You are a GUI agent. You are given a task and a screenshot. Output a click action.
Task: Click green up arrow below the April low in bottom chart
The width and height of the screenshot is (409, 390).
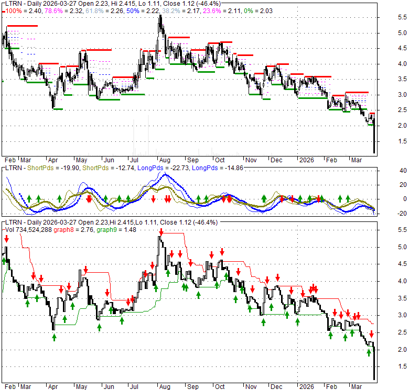tap(54, 337)
